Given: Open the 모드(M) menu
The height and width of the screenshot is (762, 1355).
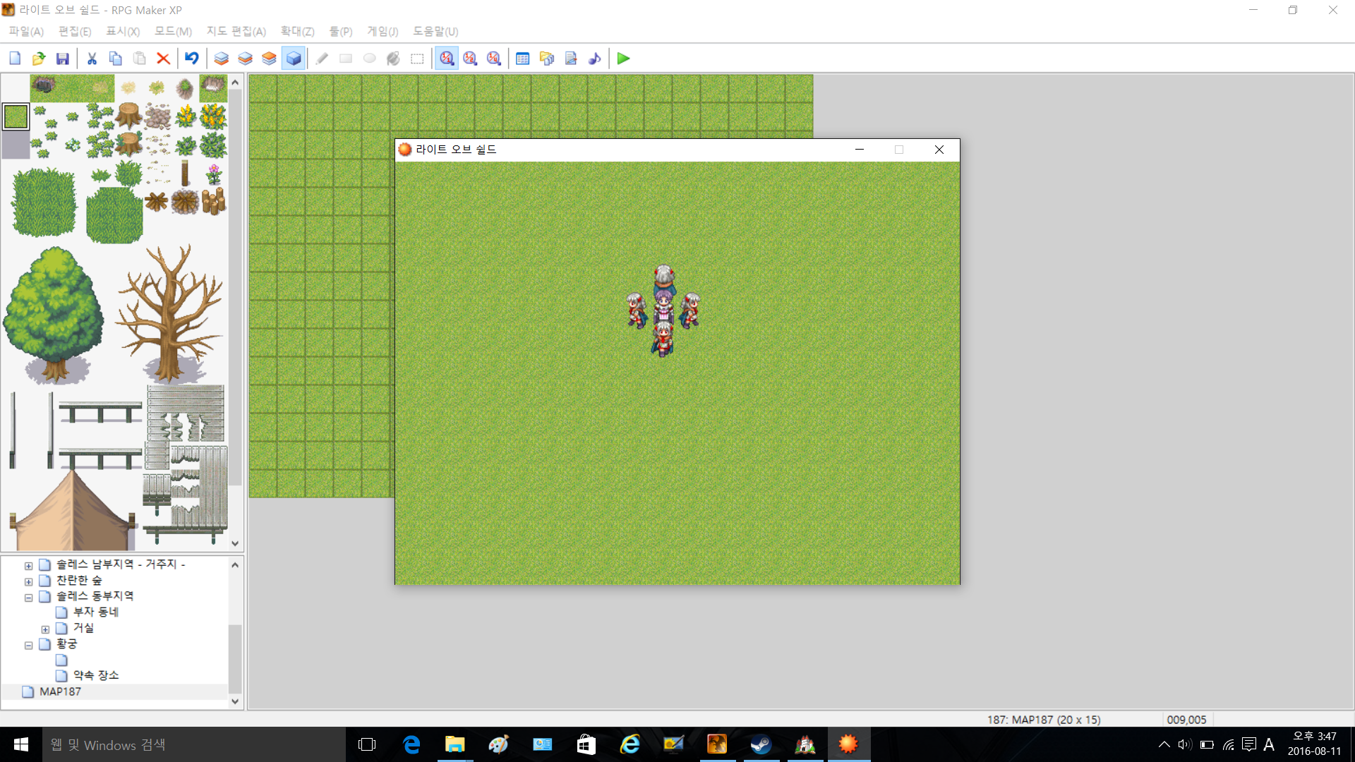Looking at the screenshot, I should 173,32.
